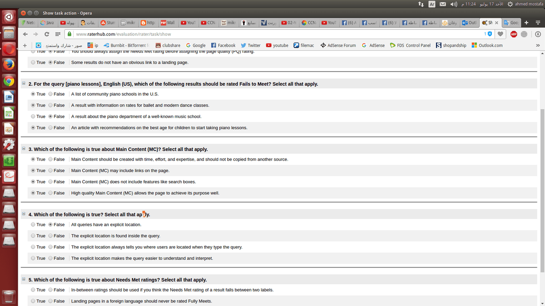Collapse question 5 about Needs Met ratings
This screenshot has height=306, width=545.
tap(24, 280)
